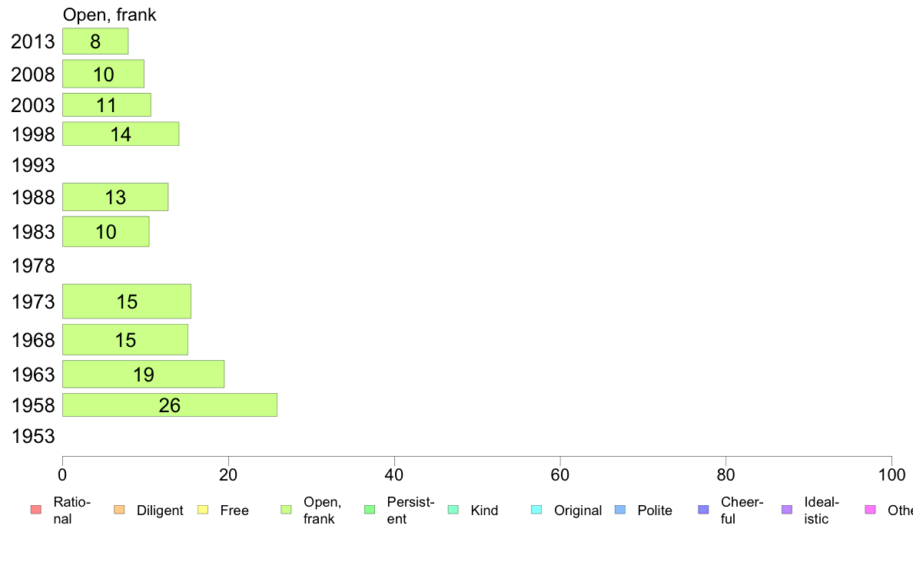
Task: Click the Original legend swatch
Action: pyautogui.click(x=537, y=510)
